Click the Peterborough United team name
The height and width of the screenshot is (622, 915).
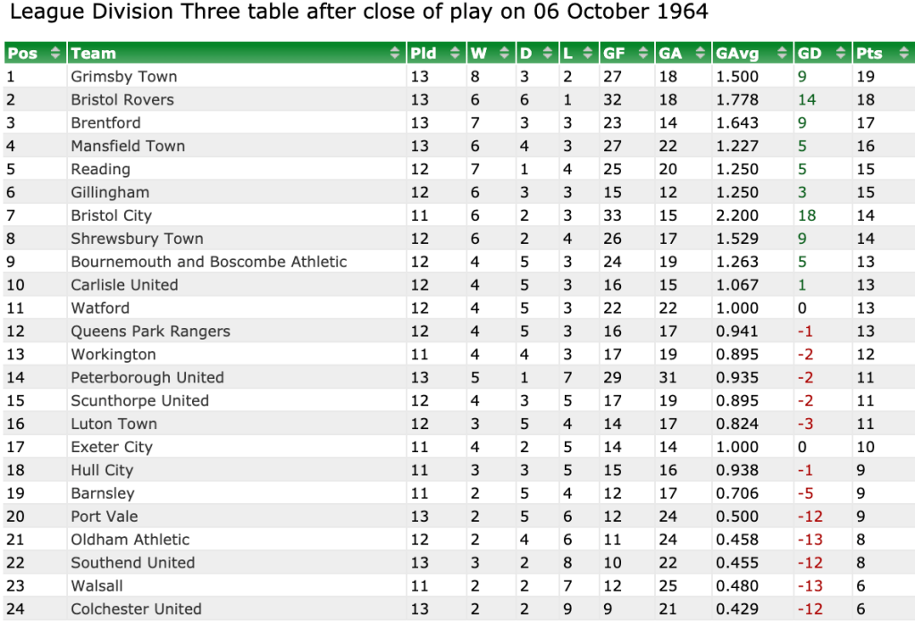147,378
